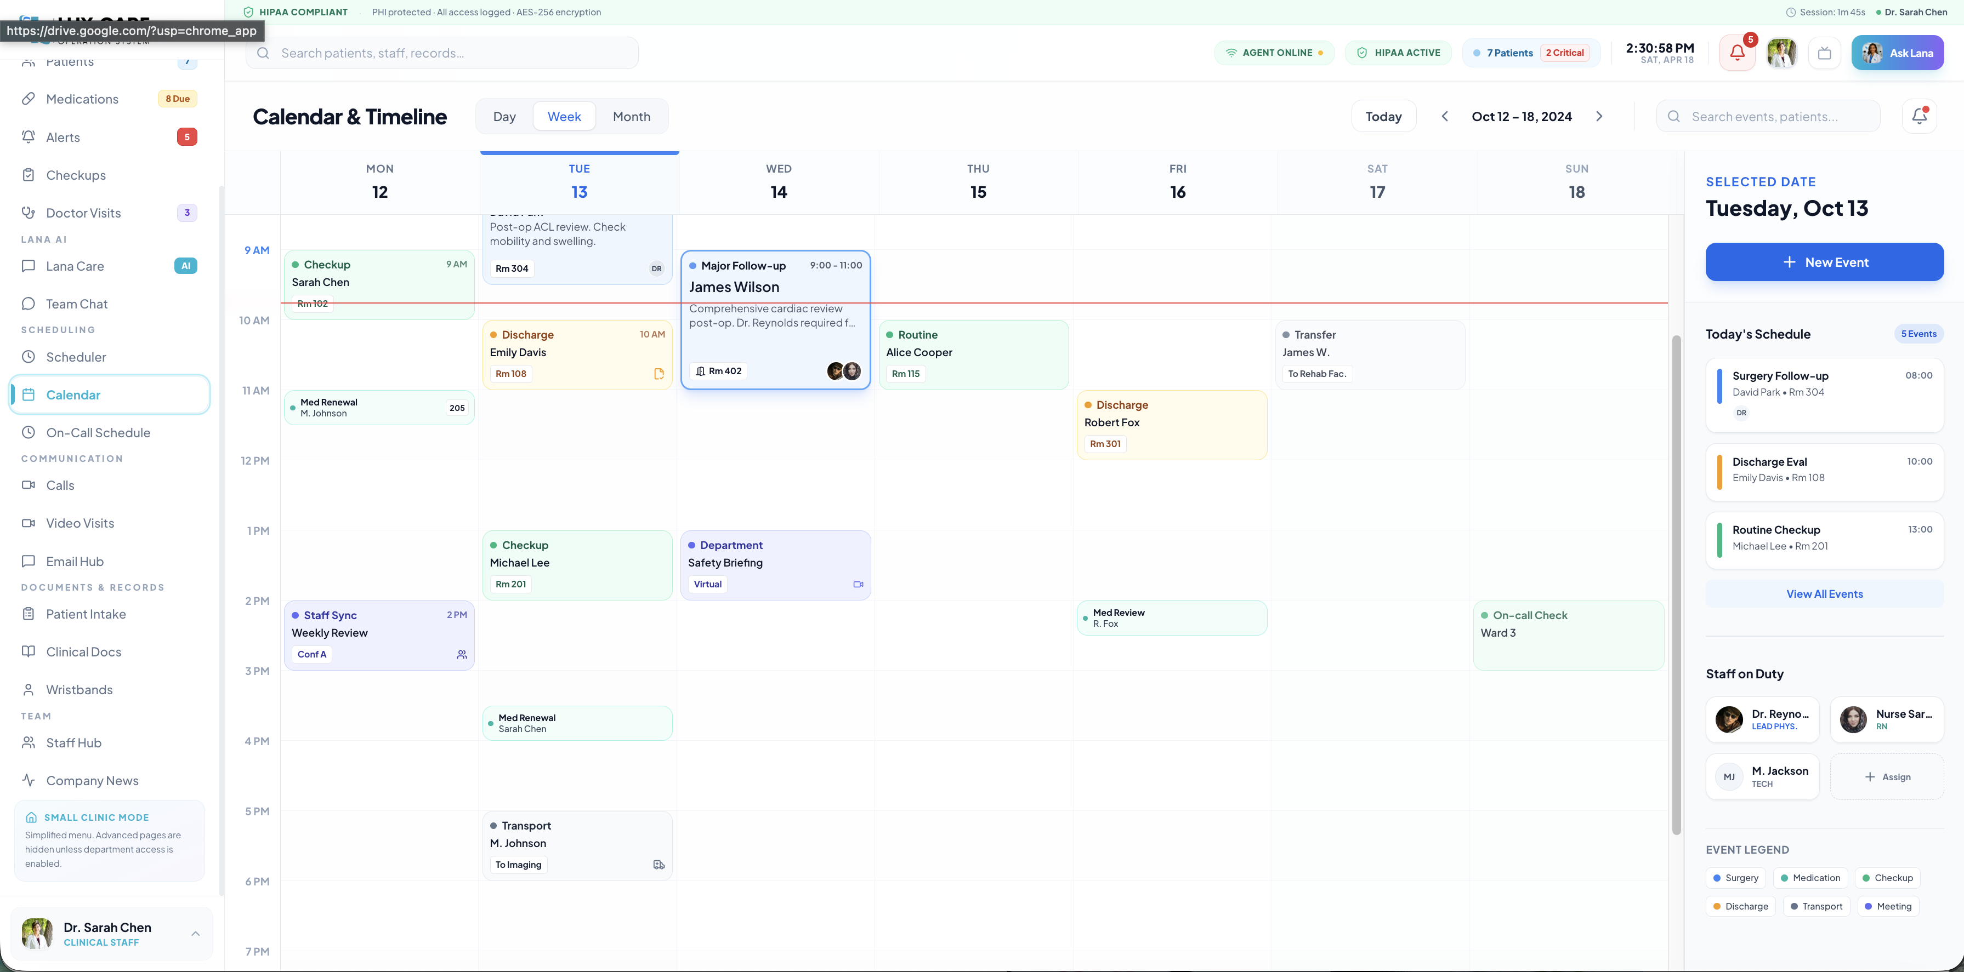This screenshot has width=1964, height=972.
Task: Open Email Hub in the sidebar
Action: [x=110, y=562]
